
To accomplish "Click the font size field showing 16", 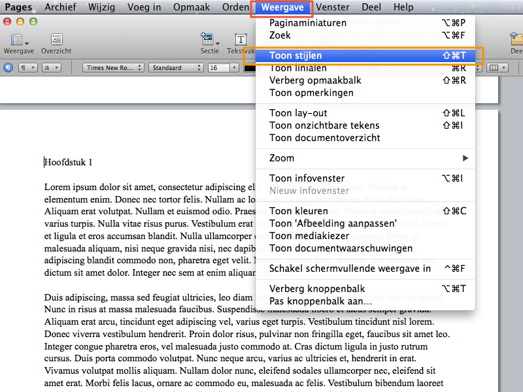I will 218,68.
